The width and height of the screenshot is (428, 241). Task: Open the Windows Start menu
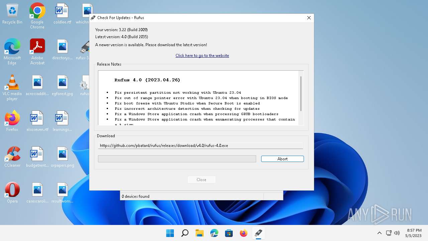[170, 233]
